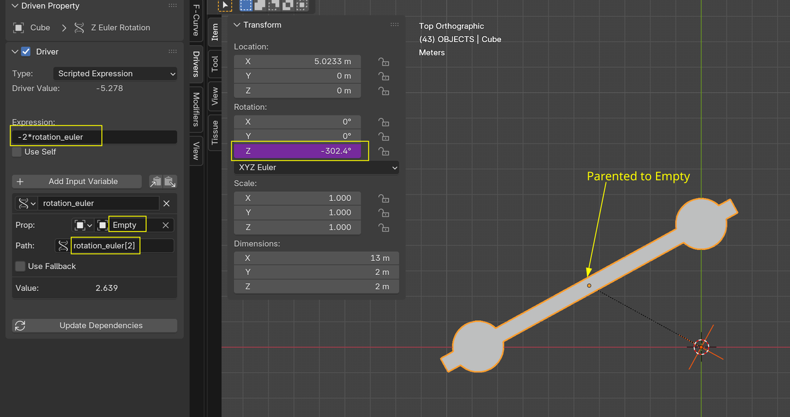
Task: Clear the Empty object from Prop field
Action: [165, 225]
